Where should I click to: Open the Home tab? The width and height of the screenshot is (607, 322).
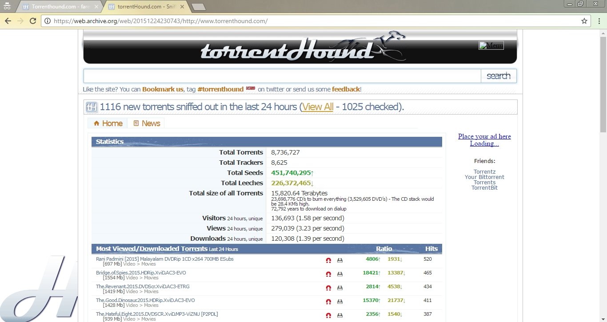(108, 123)
